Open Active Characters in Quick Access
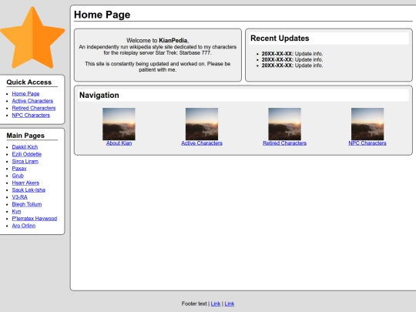416x312 pixels. (32, 101)
